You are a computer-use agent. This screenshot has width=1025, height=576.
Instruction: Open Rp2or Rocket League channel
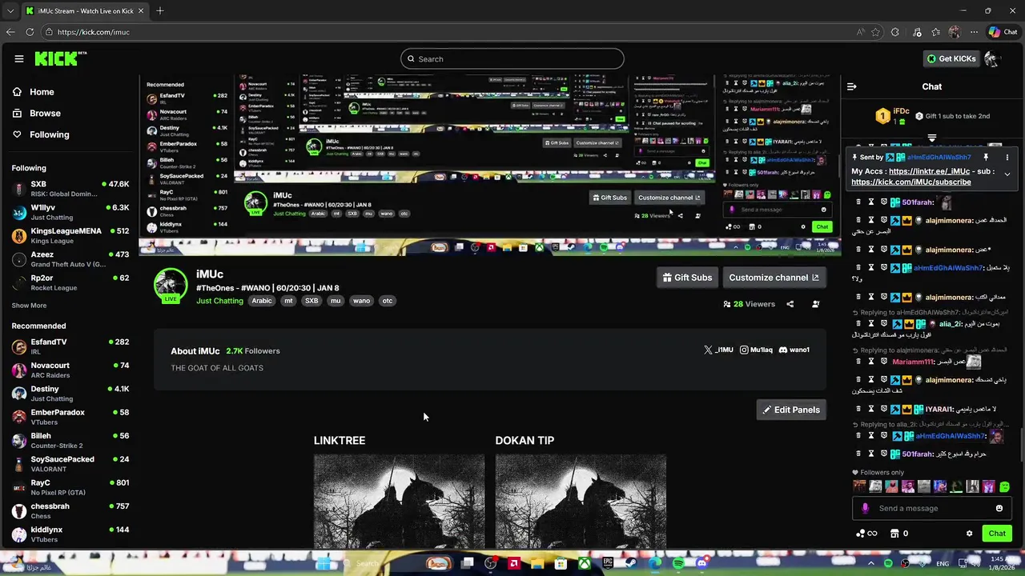coord(70,282)
